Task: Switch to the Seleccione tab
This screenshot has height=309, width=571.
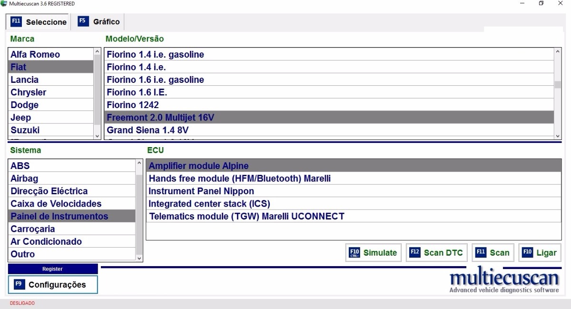Action: click(38, 22)
